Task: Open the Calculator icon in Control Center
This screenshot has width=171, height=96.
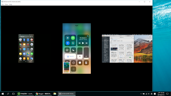Action: pos(86,63)
